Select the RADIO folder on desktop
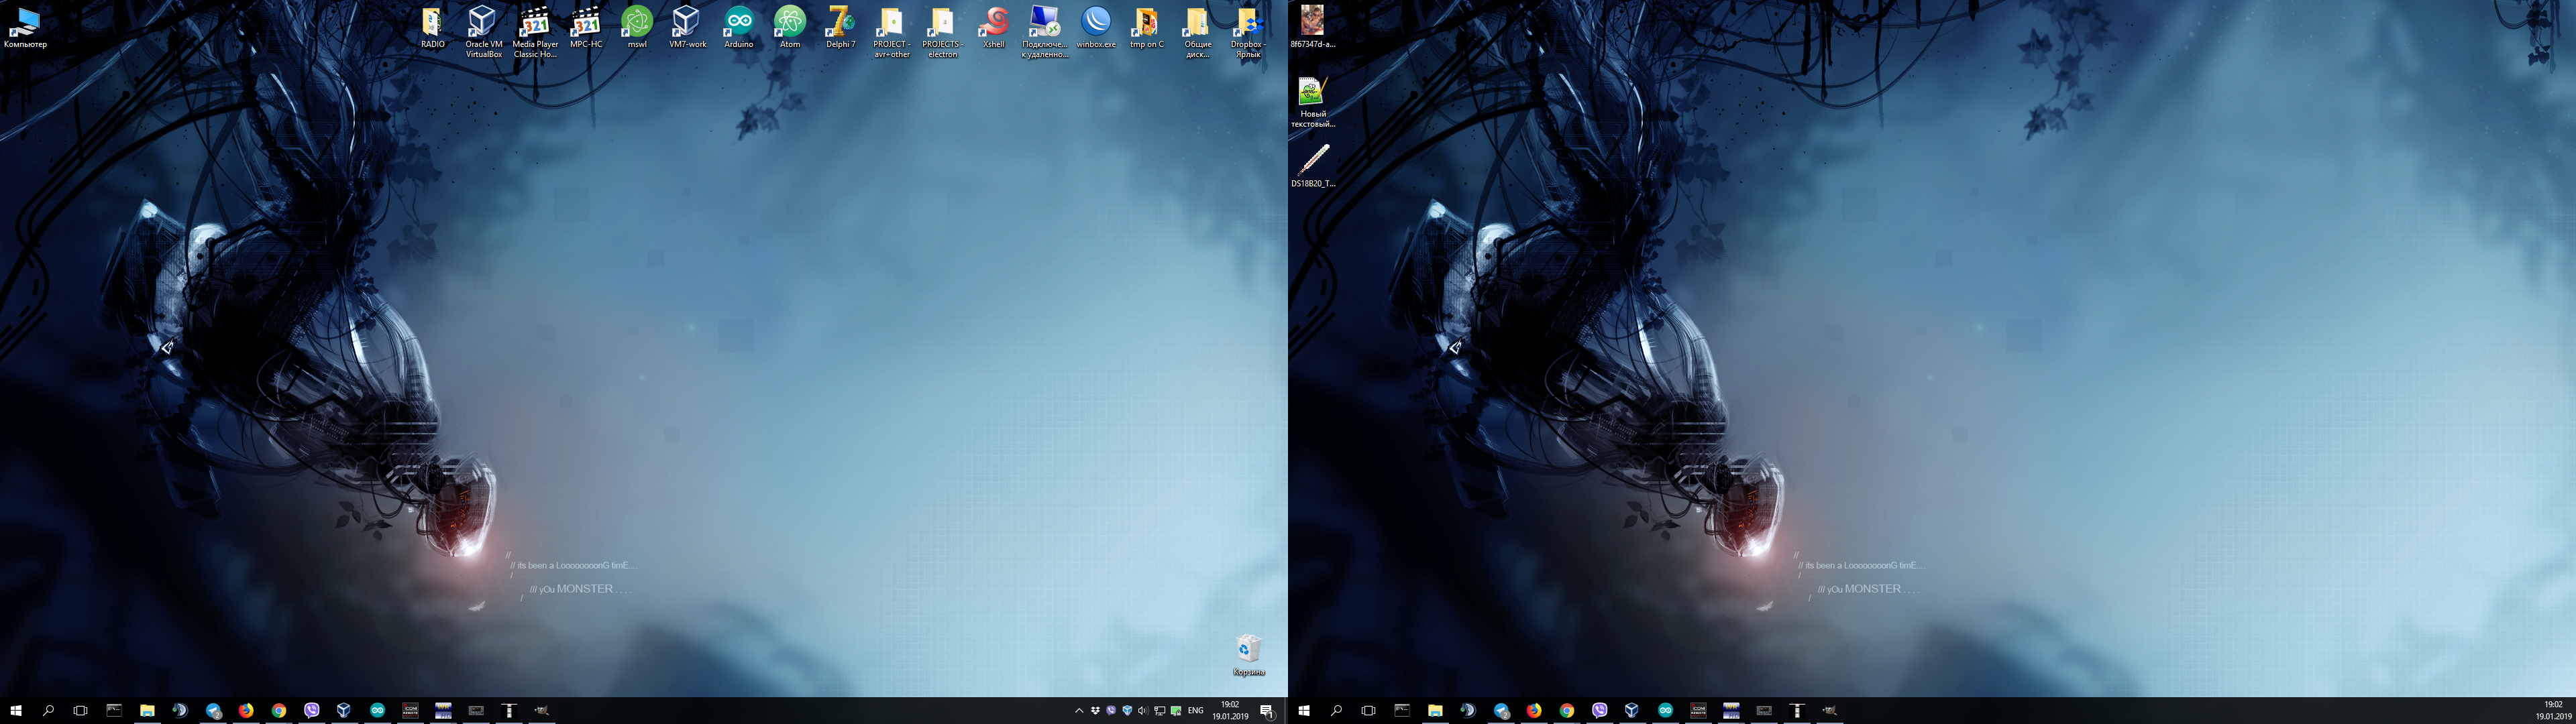The height and width of the screenshot is (724, 2576). pos(433,27)
